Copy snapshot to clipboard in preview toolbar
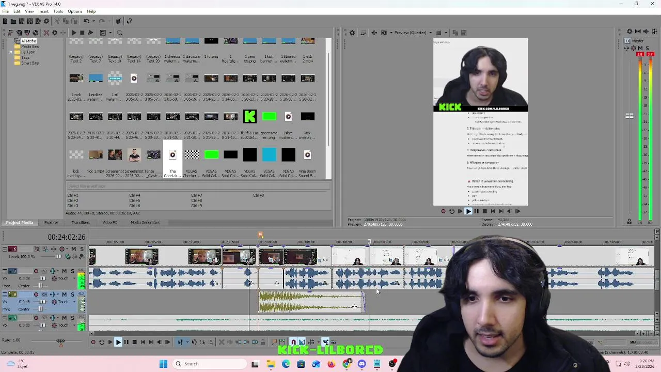 (455, 33)
